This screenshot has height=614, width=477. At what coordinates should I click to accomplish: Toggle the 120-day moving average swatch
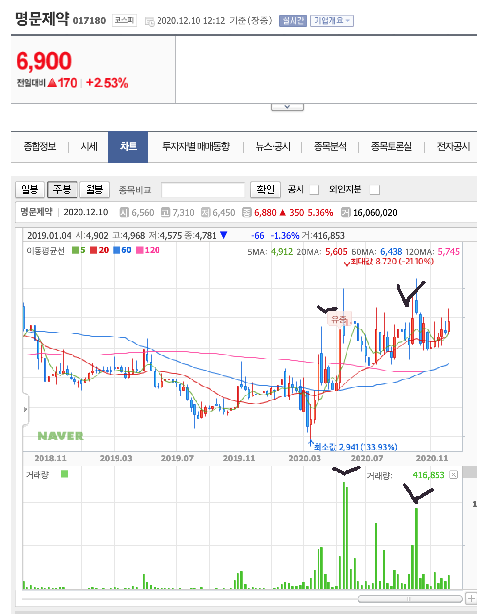pyautogui.click(x=140, y=250)
